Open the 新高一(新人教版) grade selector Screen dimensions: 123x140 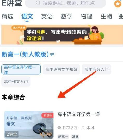(25, 54)
